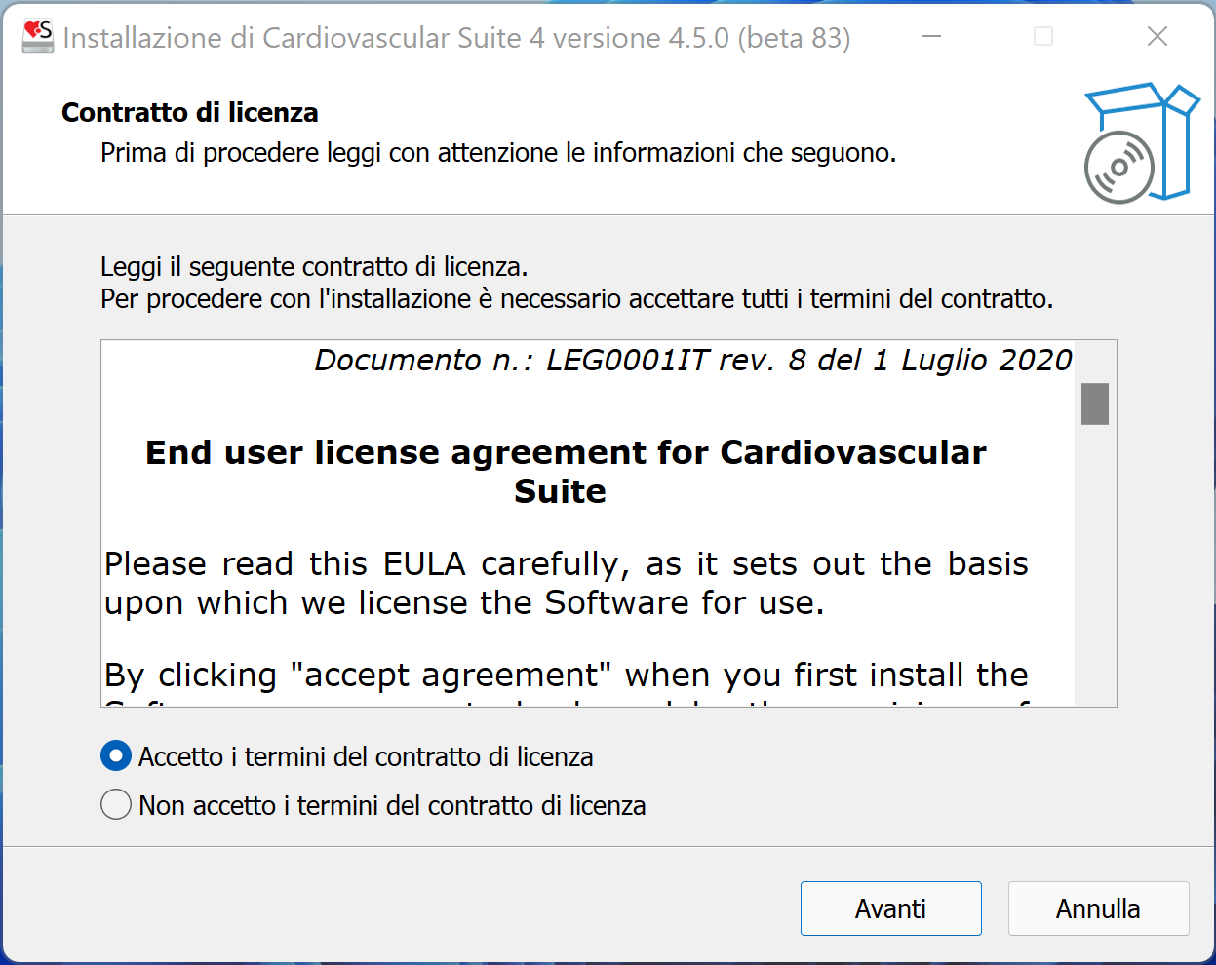Click the "Documento n.: LEG0001IT" line
Screen dimensions: 1216x965
[692, 361]
